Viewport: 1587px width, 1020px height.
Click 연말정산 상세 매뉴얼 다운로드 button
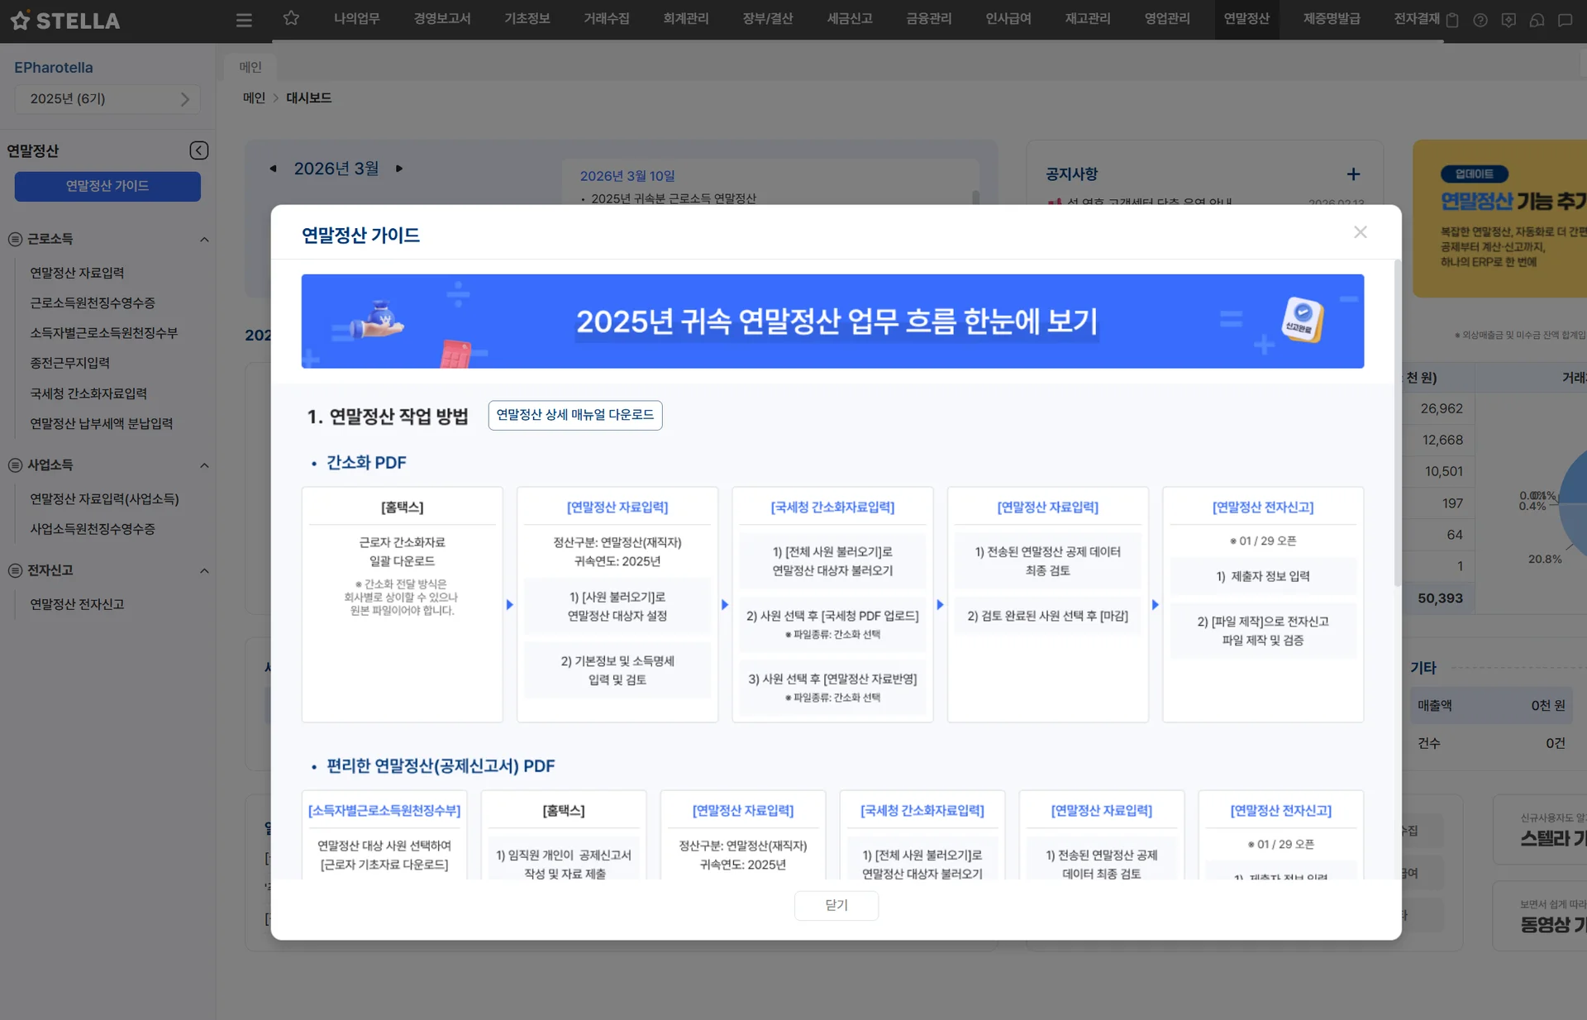click(574, 415)
